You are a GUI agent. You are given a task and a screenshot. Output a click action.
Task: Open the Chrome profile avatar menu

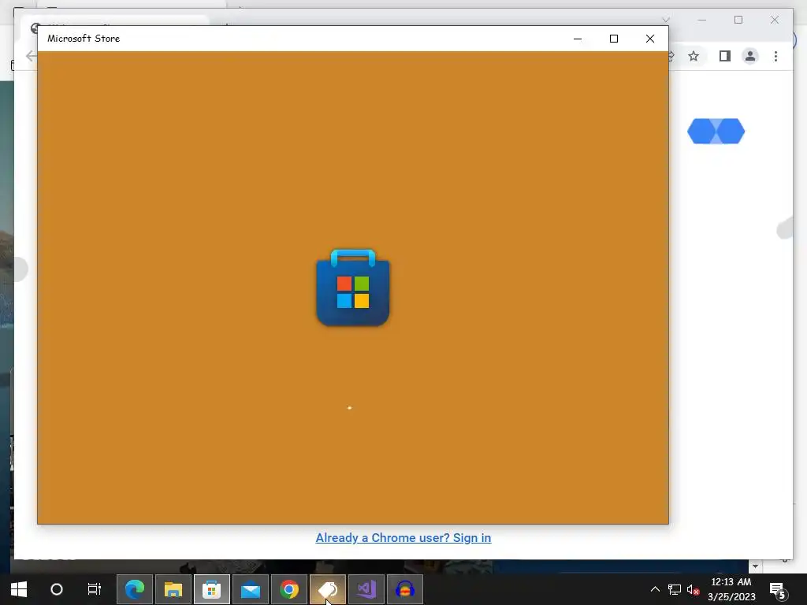[750, 56]
